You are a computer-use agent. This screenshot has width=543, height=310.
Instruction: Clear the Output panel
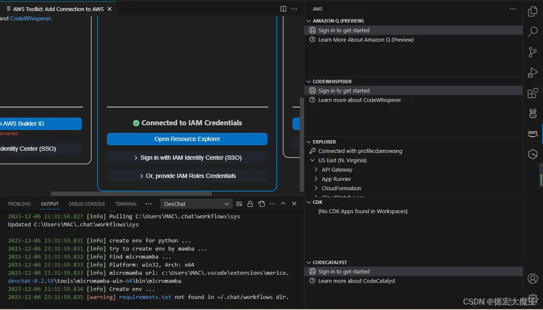pyautogui.click(x=239, y=204)
